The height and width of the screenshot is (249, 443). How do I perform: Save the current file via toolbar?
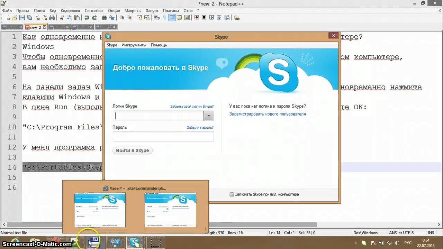click(22, 17)
